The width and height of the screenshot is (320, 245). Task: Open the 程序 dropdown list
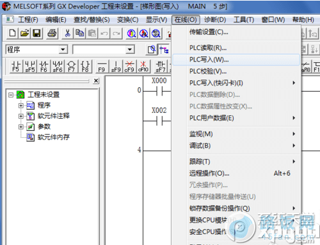click(x=63, y=49)
